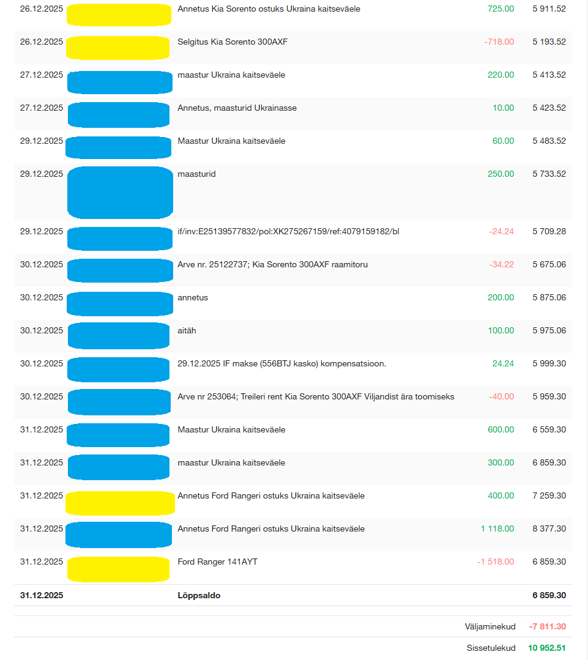Select the -40.00 trailer rent amount
Viewport: 588px width, 660px height.
click(501, 397)
